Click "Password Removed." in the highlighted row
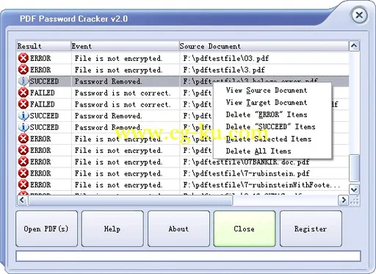The height and width of the screenshot is (274, 376). [x=108, y=82]
